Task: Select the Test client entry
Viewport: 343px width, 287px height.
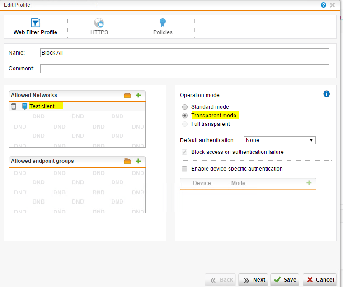Action: coord(42,106)
